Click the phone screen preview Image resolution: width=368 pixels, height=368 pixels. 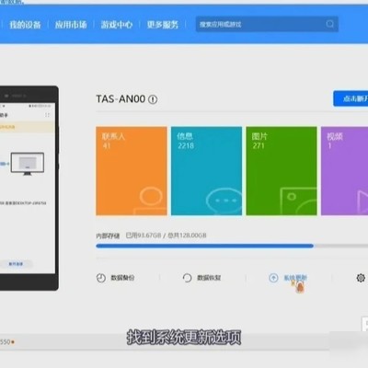pos(28,188)
